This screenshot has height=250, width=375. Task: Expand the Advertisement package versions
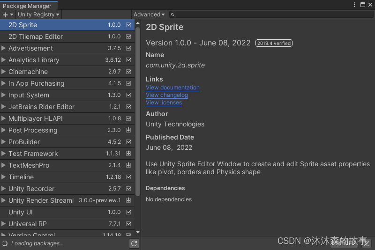click(3, 48)
